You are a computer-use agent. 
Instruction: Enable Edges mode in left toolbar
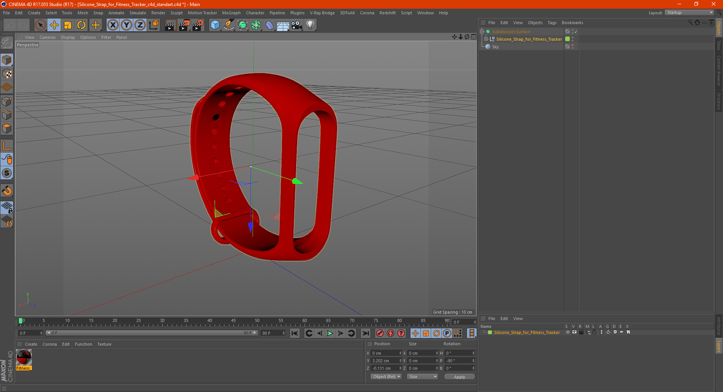[7, 115]
